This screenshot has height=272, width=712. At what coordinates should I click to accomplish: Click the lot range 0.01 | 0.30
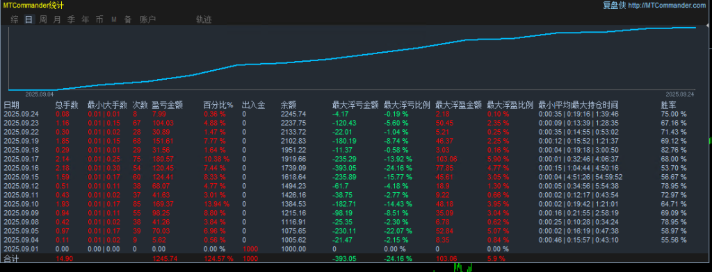tap(104, 168)
